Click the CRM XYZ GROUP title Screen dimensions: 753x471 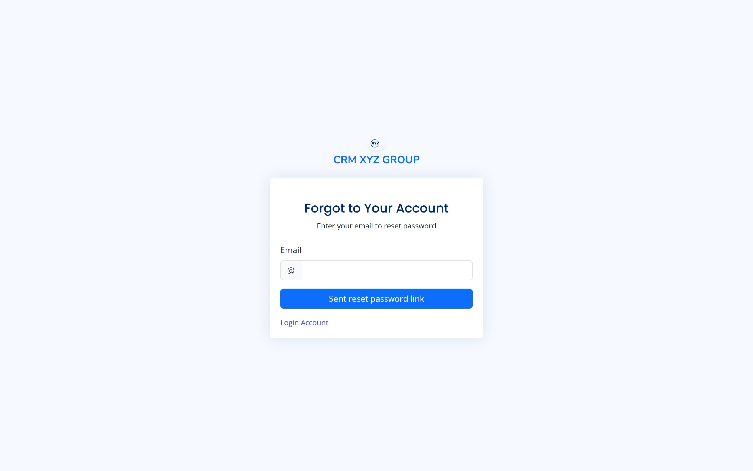click(x=376, y=160)
